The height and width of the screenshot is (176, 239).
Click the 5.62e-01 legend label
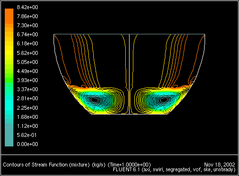tap(27, 135)
